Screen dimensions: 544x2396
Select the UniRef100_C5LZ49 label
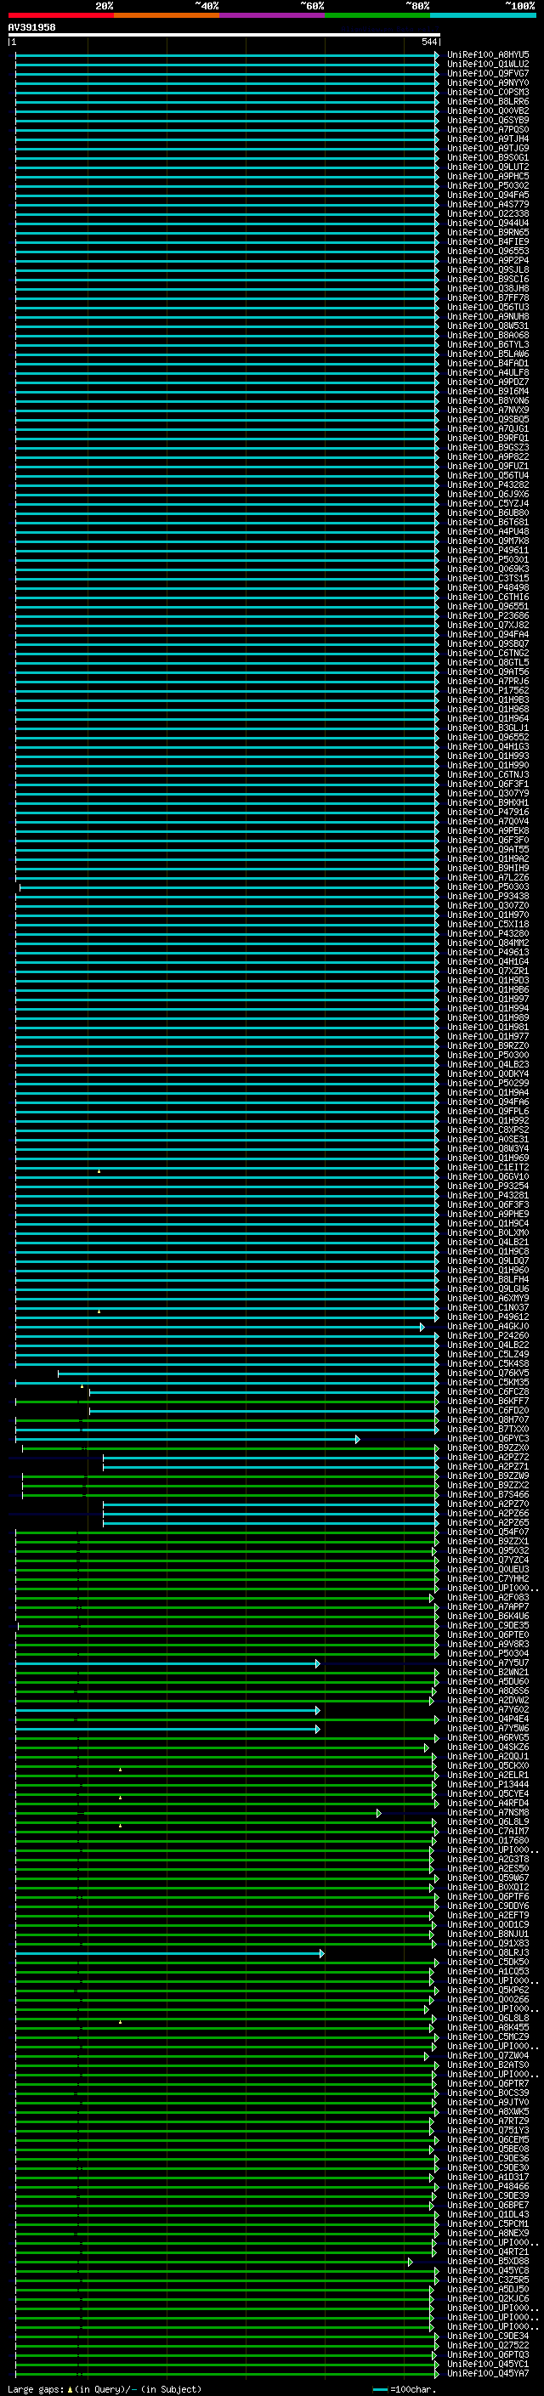click(x=487, y=1354)
